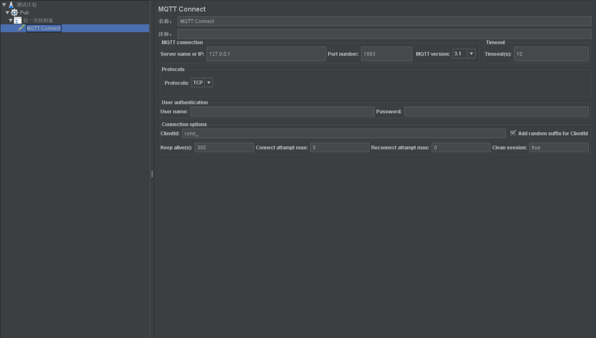Toggle Add random suffix for ClientId
The height and width of the screenshot is (338, 596).
click(513, 133)
